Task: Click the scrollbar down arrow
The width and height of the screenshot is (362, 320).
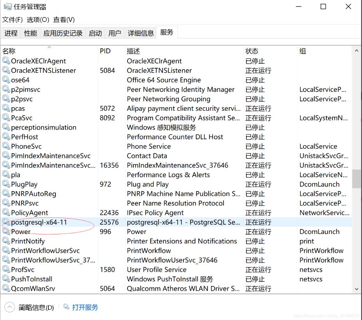Action: pyautogui.click(x=356, y=289)
